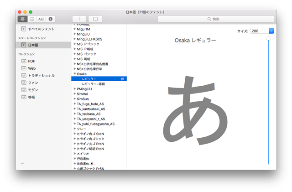292x192 pixels.
Task: Expand the MingLiU_HKSCS font family
Action: pyautogui.click(x=75, y=39)
